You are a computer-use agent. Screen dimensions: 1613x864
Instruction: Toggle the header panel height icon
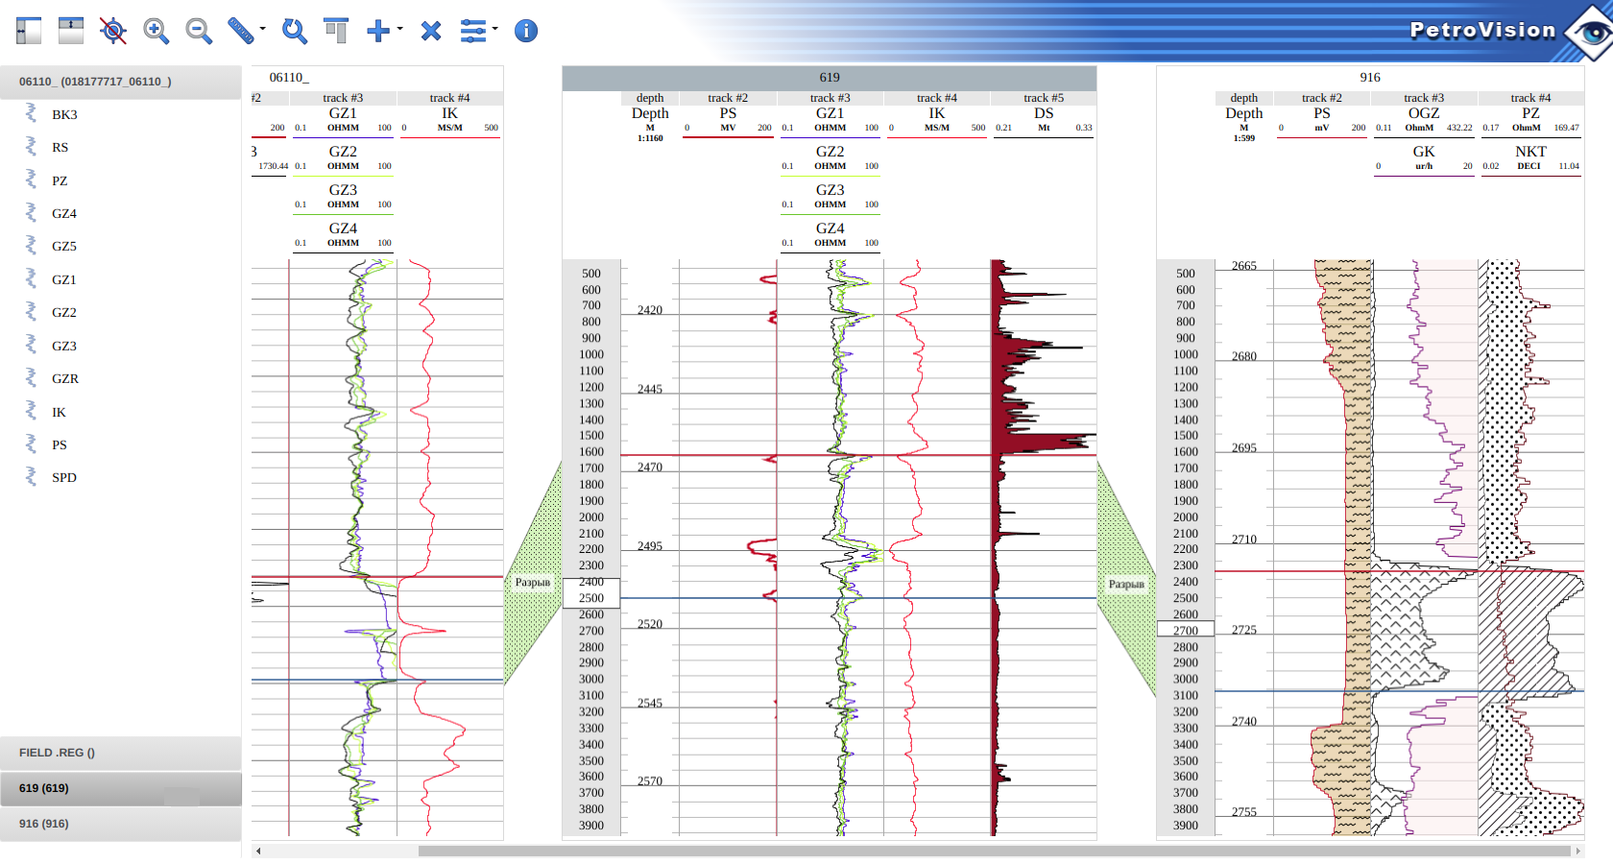pyautogui.click(x=71, y=31)
